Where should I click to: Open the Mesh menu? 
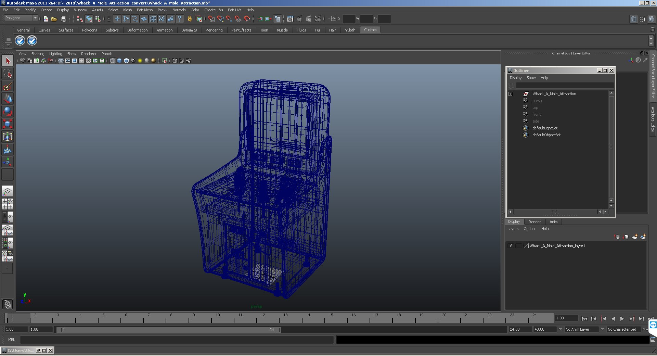(x=127, y=10)
